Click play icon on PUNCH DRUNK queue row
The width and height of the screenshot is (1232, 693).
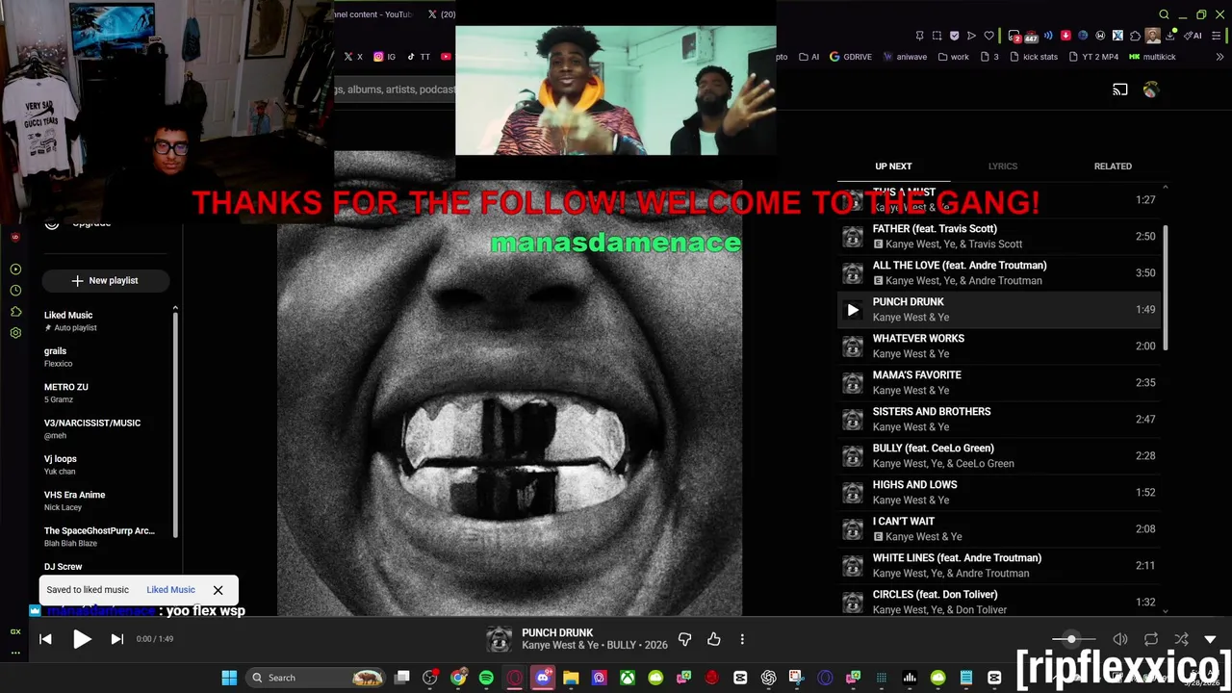point(853,310)
